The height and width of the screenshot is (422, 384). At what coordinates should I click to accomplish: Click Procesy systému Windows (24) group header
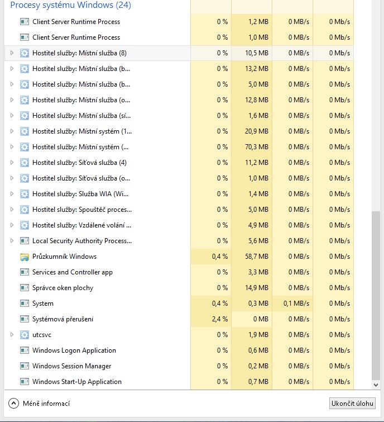[x=71, y=5]
